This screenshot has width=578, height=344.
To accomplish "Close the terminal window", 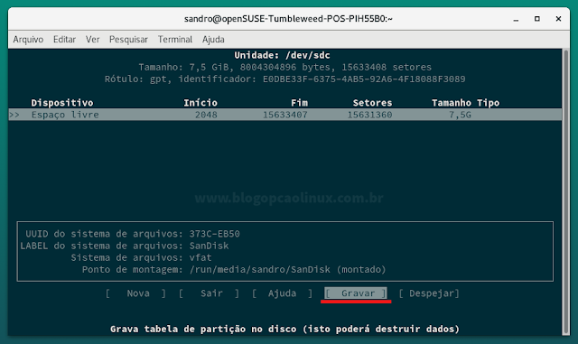I will pyautogui.click(x=558, y=19).
